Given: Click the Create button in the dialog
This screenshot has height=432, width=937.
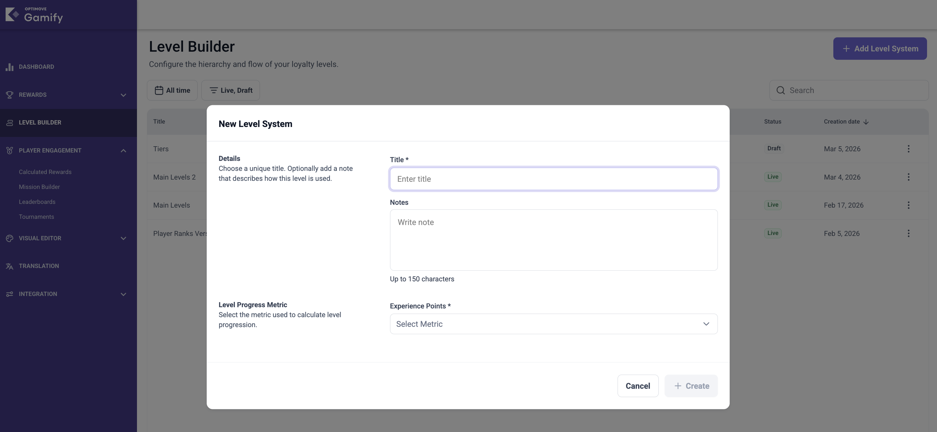Looking at the screenshot, I should pyautogui.click(x=691, y=386).
